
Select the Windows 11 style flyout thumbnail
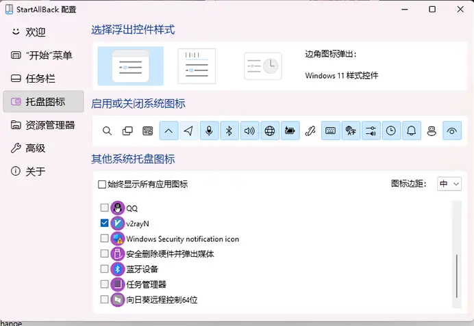(x=131, y=66)
